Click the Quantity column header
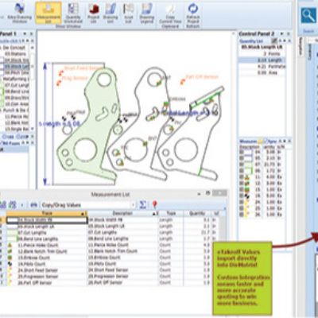 [x=197, y=214]
